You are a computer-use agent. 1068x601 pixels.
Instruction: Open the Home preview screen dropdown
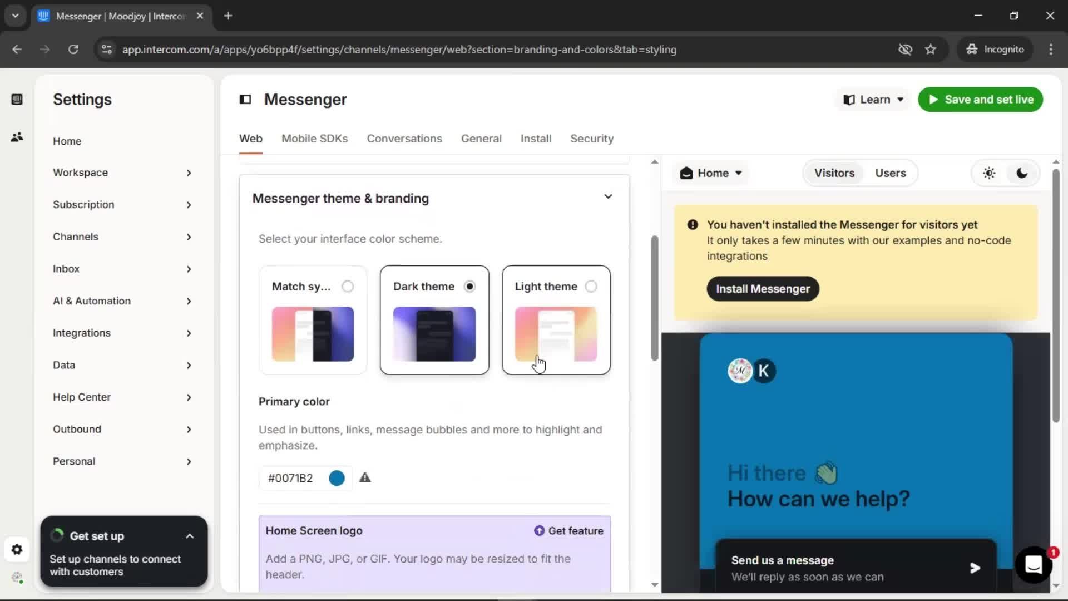(711, 173)
